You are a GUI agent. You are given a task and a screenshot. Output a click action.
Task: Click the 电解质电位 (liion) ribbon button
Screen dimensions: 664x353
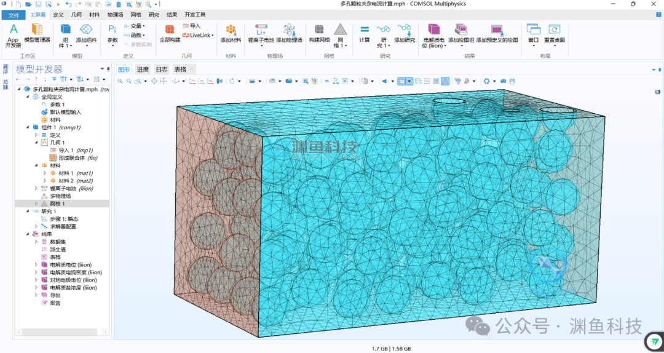click(434, 36)
